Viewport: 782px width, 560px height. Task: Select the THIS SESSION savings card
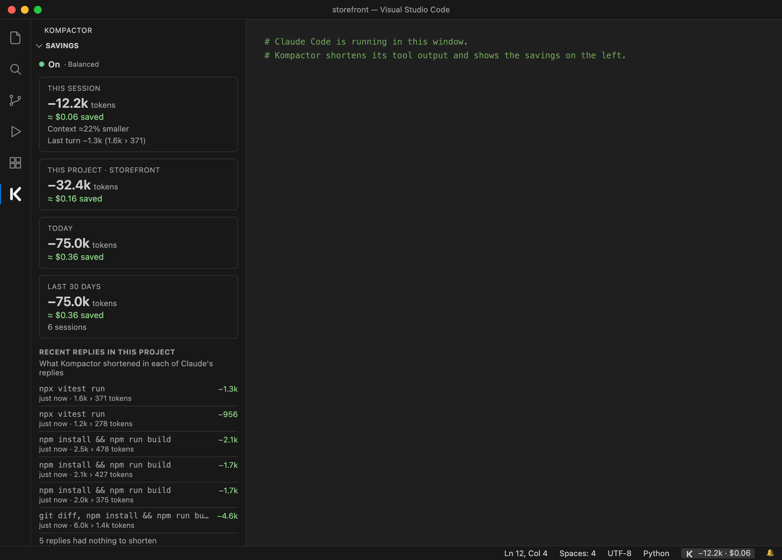click(138, 114)
